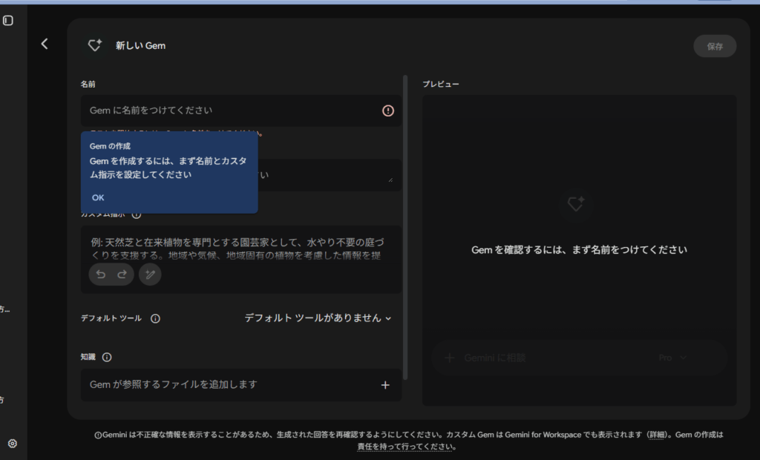Show info for 知識

[x=107, y=357]
